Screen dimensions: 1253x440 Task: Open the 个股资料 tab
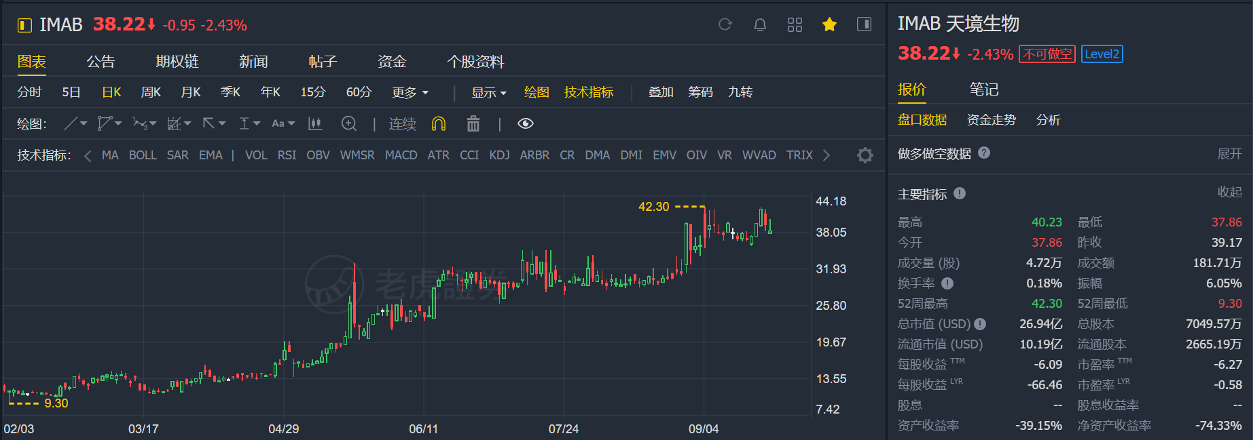(x=475, y=62)
